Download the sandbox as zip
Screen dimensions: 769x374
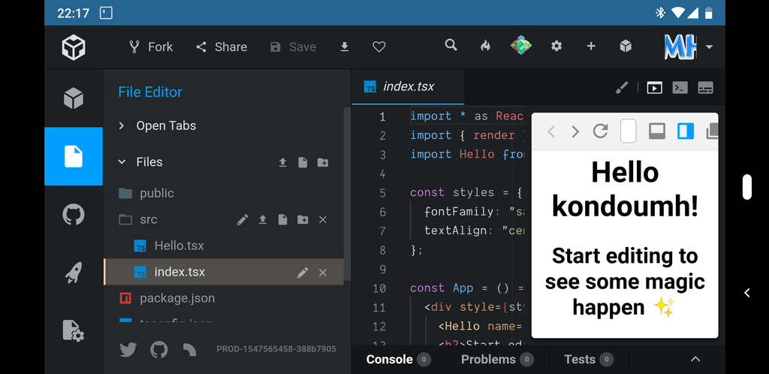pos(345,47)
